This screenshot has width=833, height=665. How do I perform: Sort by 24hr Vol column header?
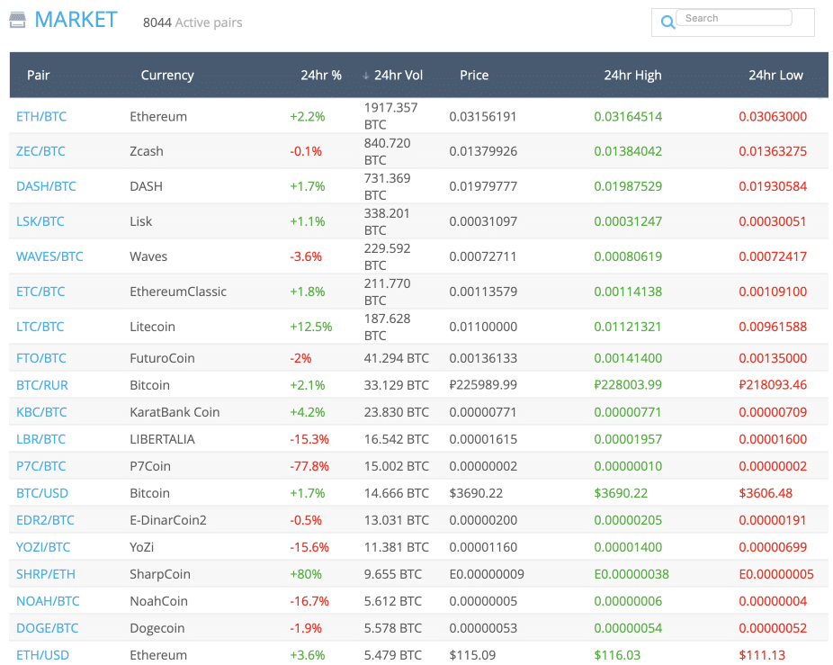(399, 75)
